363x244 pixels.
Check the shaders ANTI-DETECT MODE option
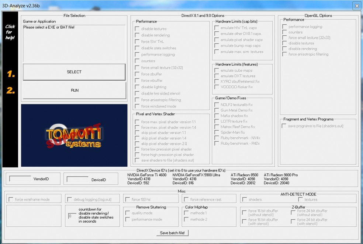244,198
